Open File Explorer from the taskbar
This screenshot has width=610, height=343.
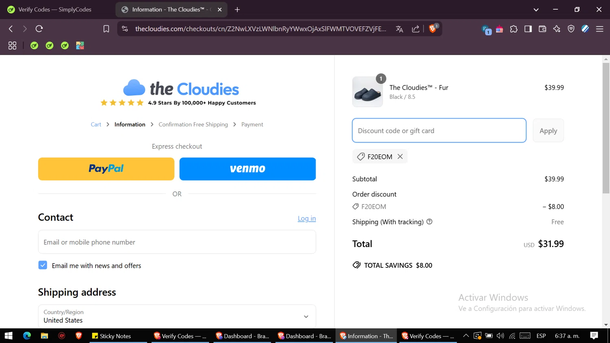point(44,336)
